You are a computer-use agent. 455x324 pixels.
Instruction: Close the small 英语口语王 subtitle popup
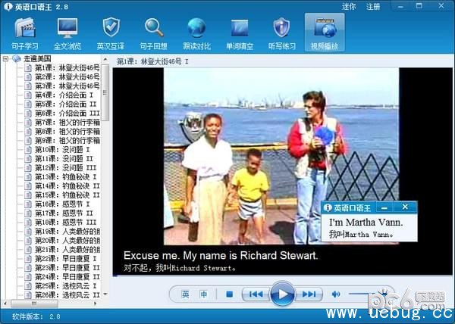pyautogui.click(x=405, y=207)
